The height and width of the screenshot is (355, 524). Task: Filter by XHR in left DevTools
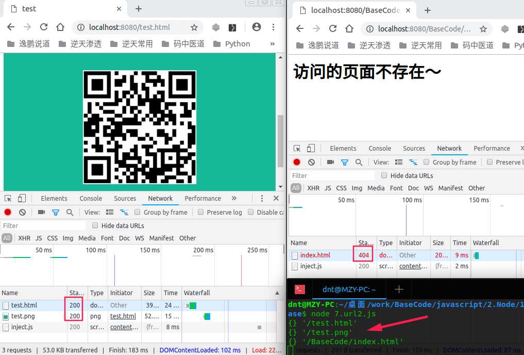24,238
